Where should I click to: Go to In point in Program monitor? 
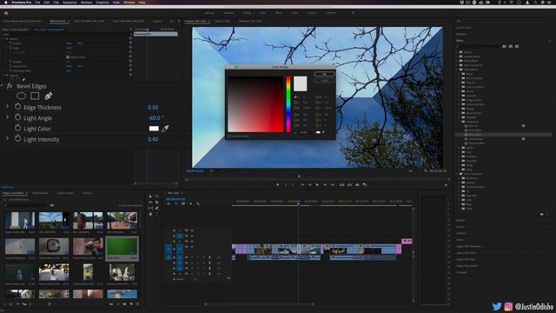point(302,184)
